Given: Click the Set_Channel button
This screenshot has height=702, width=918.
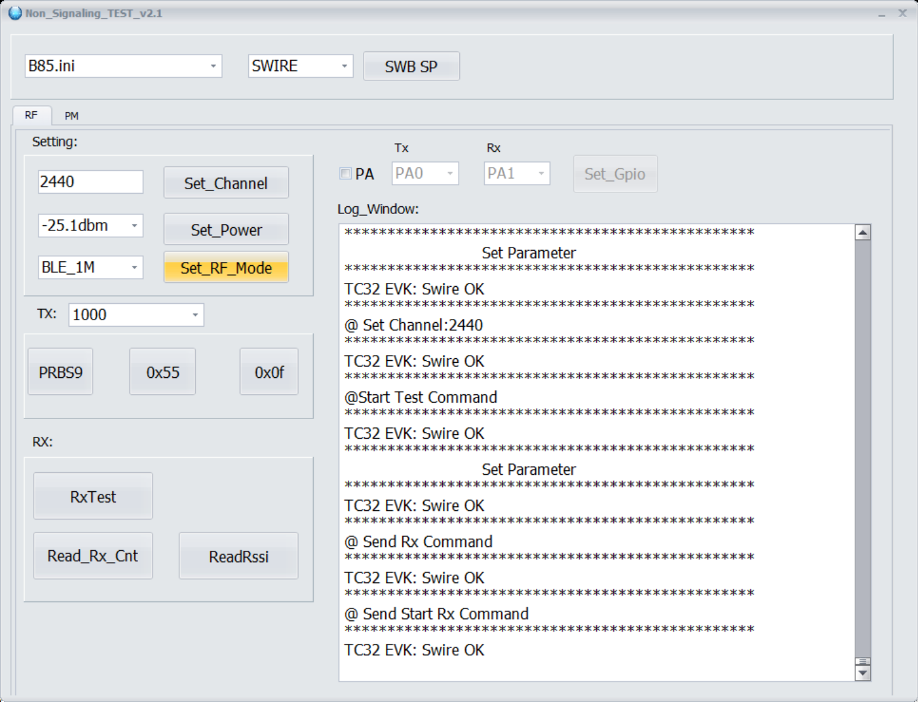Looking at the screenshot, I should (x=226, y=183).
